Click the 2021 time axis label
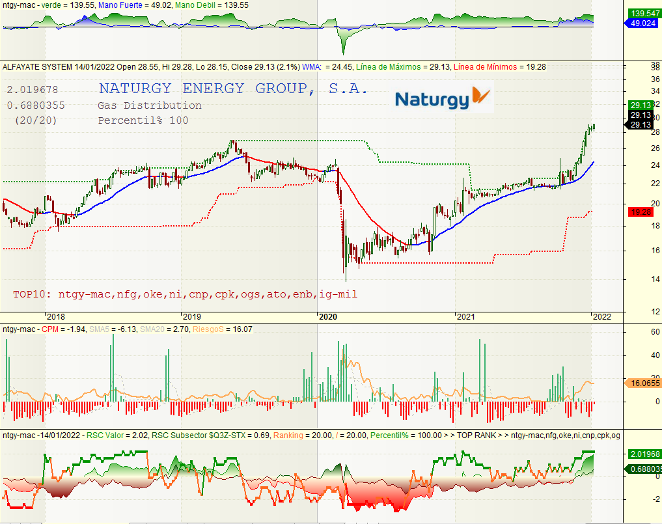The width and height of the screenshot is (662, 524). point(465,317)
